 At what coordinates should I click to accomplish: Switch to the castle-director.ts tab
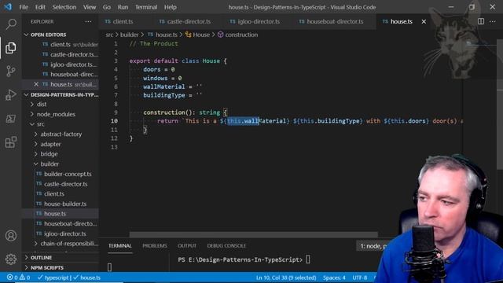(x=189, y=21)
